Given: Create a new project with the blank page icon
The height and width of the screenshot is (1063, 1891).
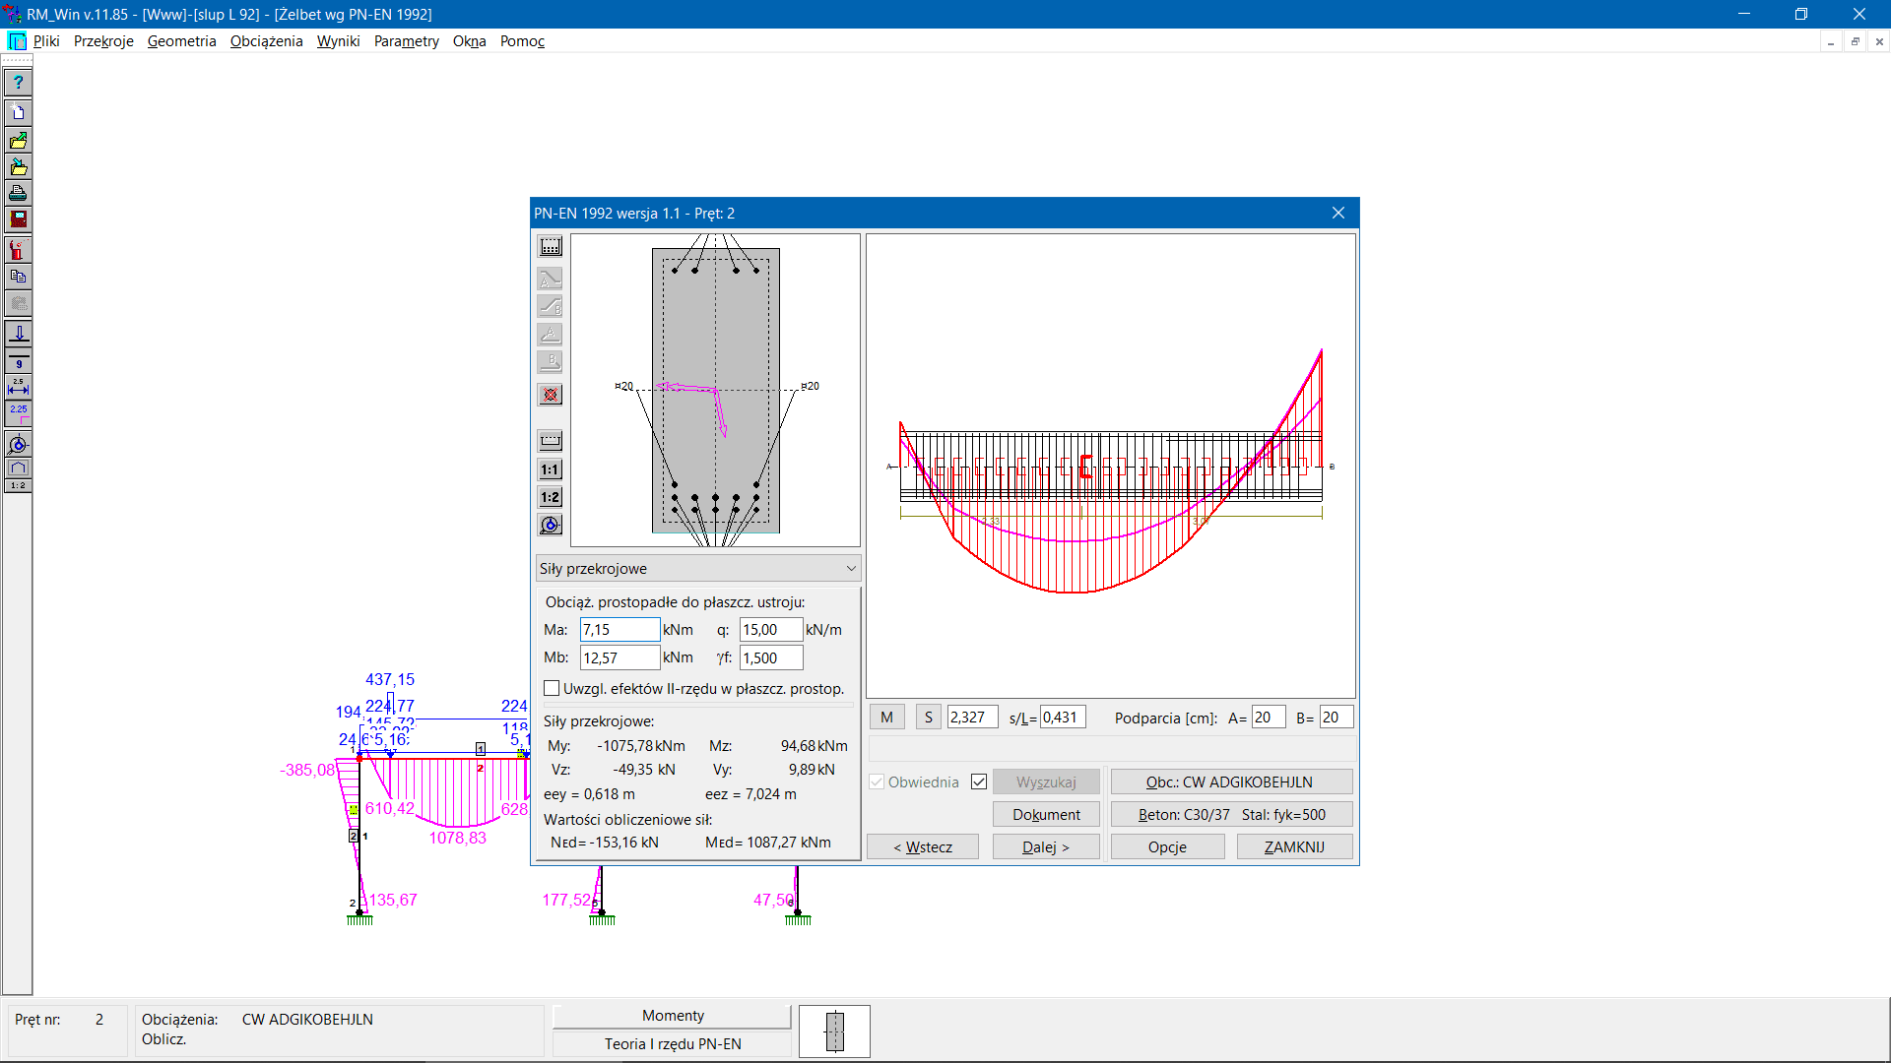Looking at the screenshot, I should point(18,112).
